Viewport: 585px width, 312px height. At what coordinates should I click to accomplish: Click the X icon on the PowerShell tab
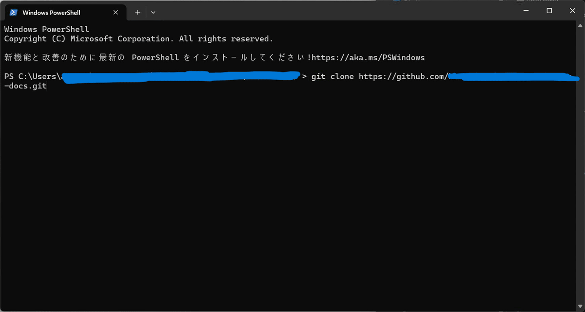click(x=116, y=12)
